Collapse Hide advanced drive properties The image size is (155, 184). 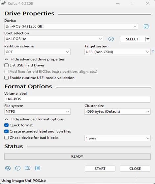point(35,59)
